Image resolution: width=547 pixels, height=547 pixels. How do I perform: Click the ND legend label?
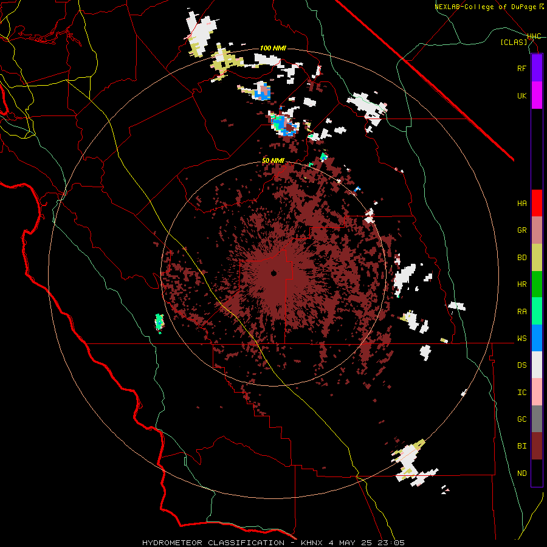click(x=521, y=473)
